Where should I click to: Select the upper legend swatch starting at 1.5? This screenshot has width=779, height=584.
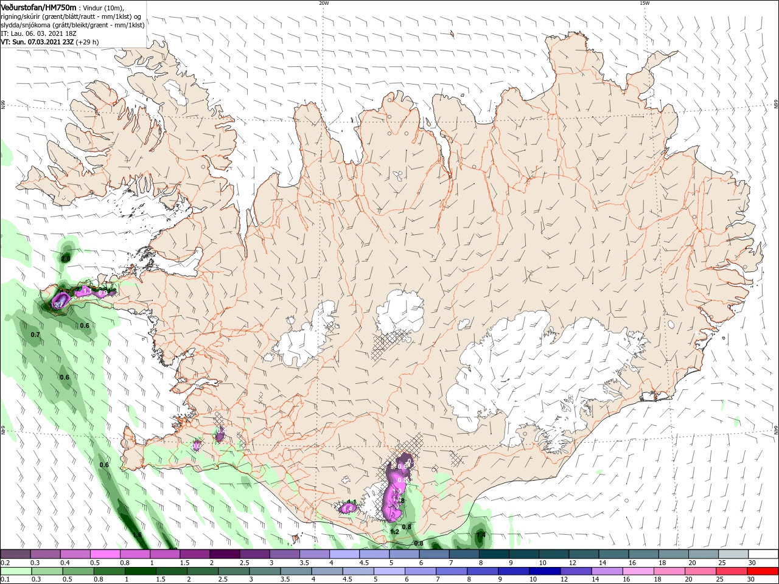click(x=195, y=554)
